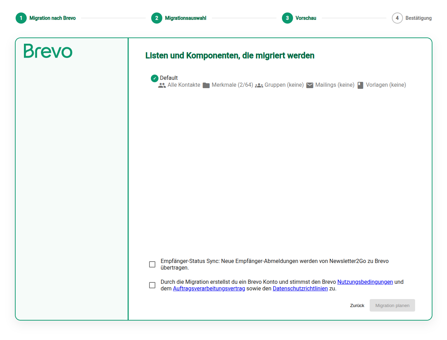447x340 pixels.
Task: Select the Vorschau step label
Action: (x=306, y=18)
